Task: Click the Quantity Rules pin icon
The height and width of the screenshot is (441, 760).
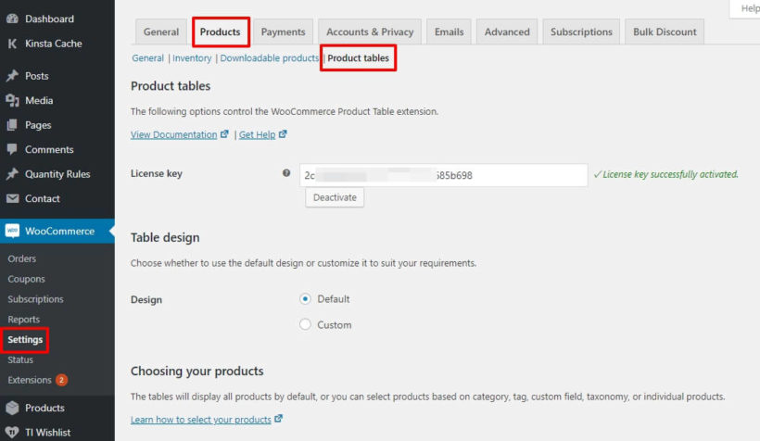Action: pos(13,174)
